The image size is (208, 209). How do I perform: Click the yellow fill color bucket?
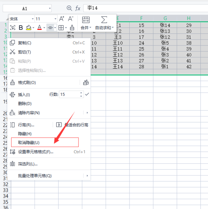[29, 28]
